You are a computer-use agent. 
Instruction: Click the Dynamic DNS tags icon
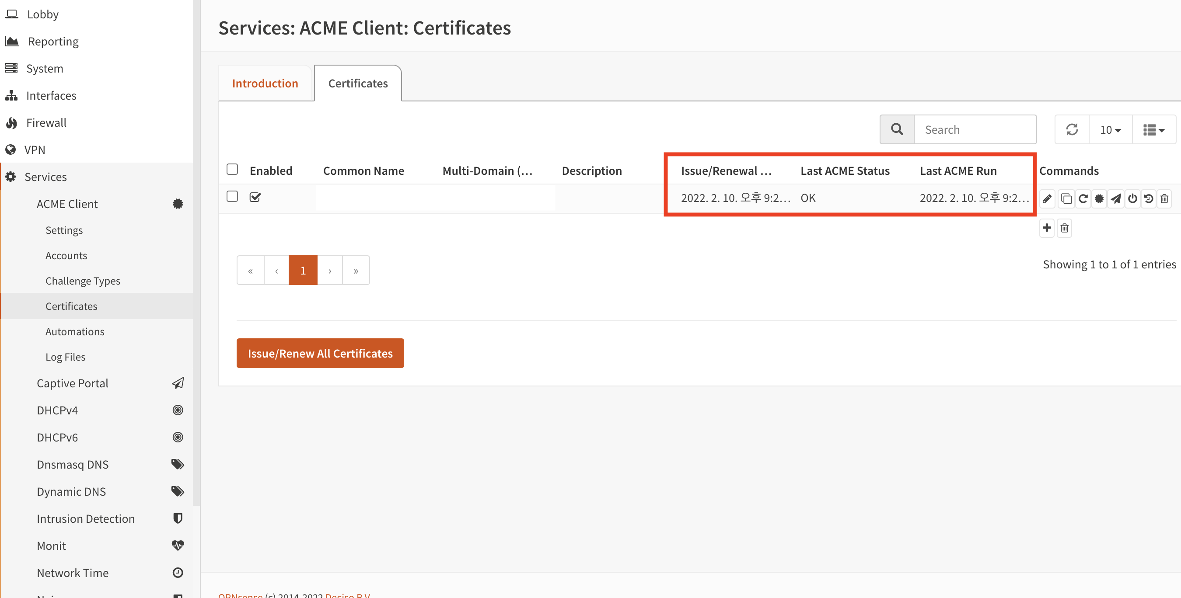(x=178, y=491)
